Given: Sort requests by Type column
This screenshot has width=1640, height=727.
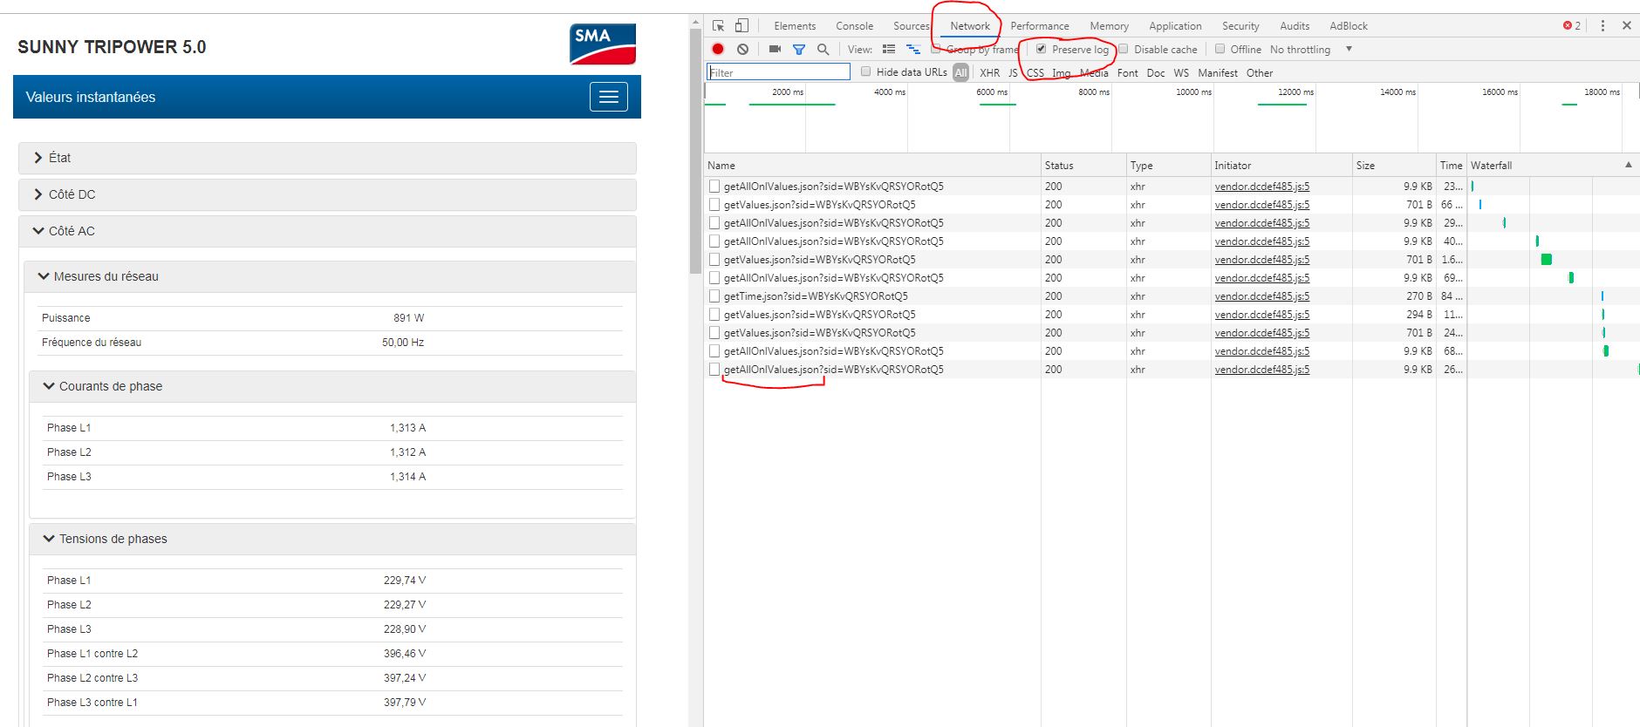Looking at the screenshot, I should click(x=1168, y=165).
